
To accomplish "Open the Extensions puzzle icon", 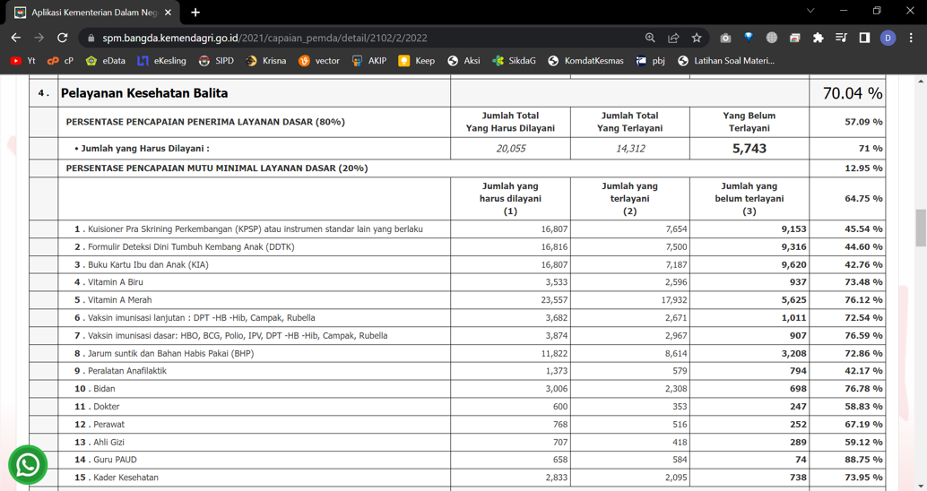I will click(819, 38).
